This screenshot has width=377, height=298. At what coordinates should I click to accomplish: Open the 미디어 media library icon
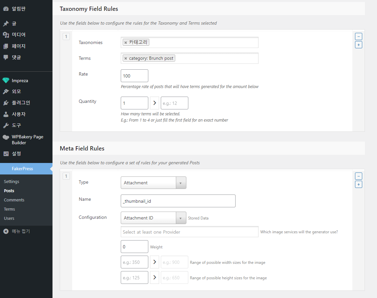pyautogui.click(x=6, y=34)
